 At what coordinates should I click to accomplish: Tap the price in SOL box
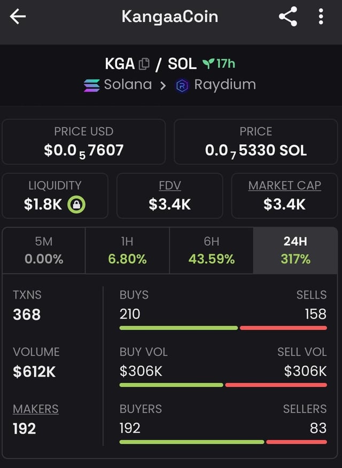click(256, 142)
